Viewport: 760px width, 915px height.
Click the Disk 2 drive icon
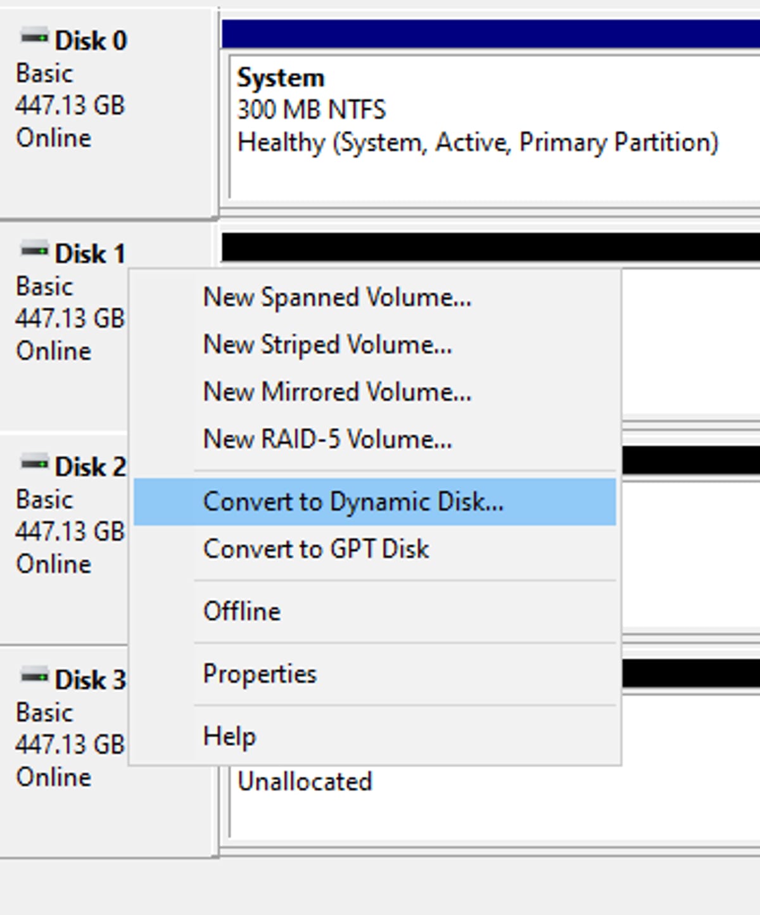34,463
